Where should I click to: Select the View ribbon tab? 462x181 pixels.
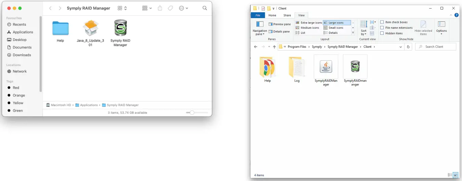coord(301,15)
